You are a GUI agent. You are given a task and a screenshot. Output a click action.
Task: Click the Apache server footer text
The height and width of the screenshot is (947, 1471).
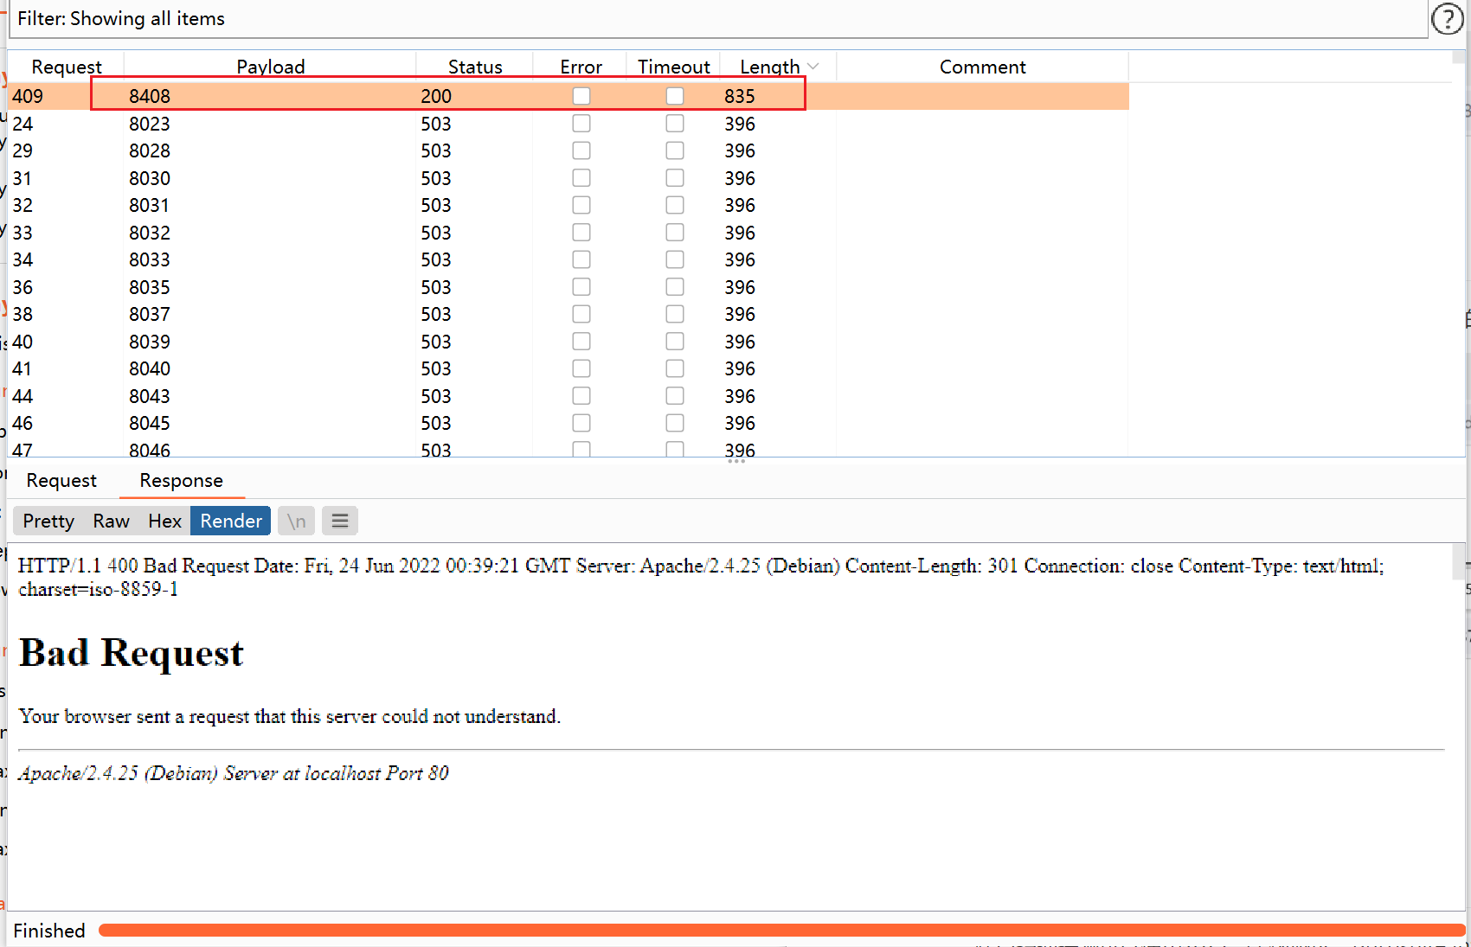234,773
